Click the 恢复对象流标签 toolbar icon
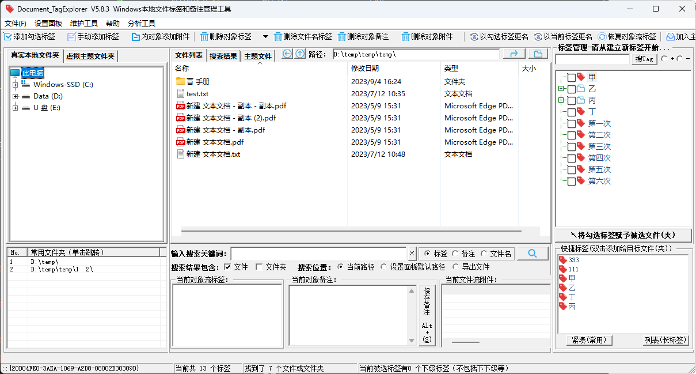This screenshot has width=696, height=374. click(602, 37)
